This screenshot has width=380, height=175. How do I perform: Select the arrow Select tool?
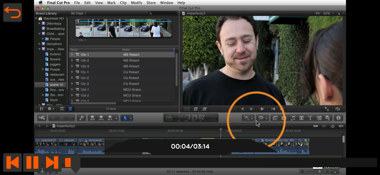click(125, 118)
